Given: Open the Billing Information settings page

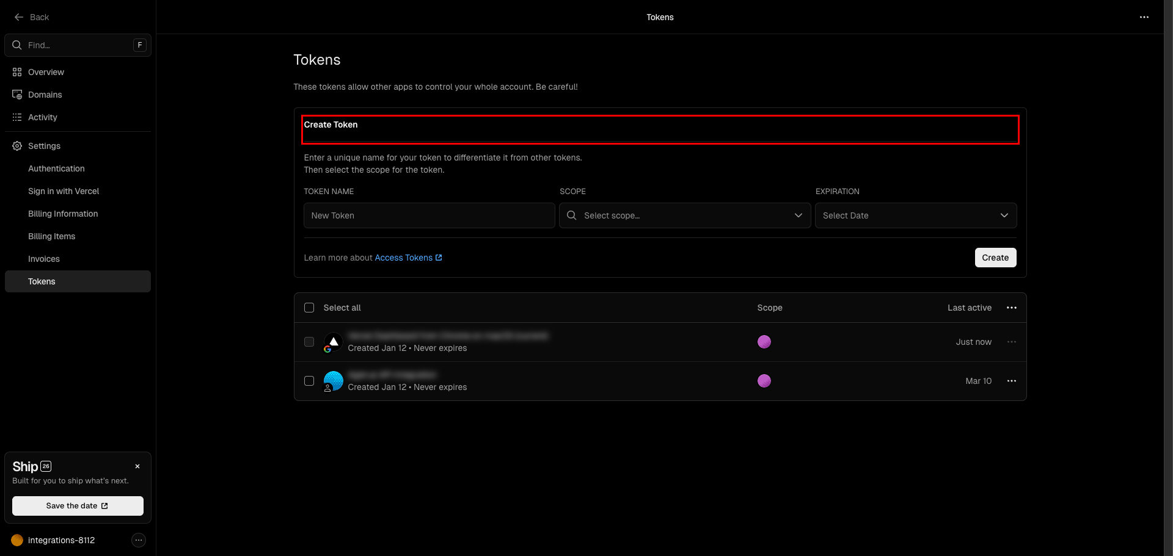Looking at the screenshot, I should coord(63,214).
